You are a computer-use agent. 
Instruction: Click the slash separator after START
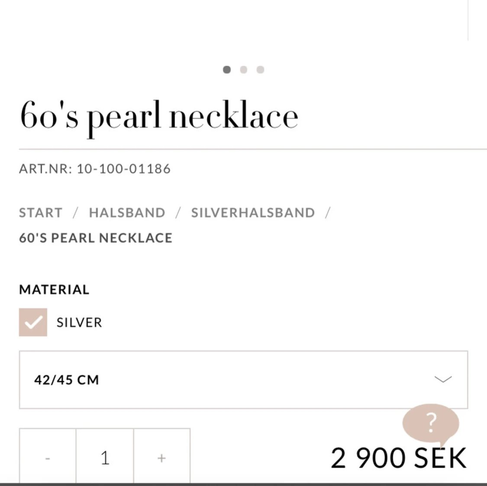click(75, 213)
